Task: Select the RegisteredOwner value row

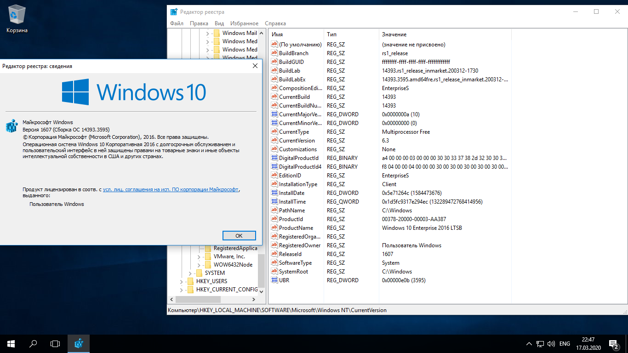Action: (389, 245)
